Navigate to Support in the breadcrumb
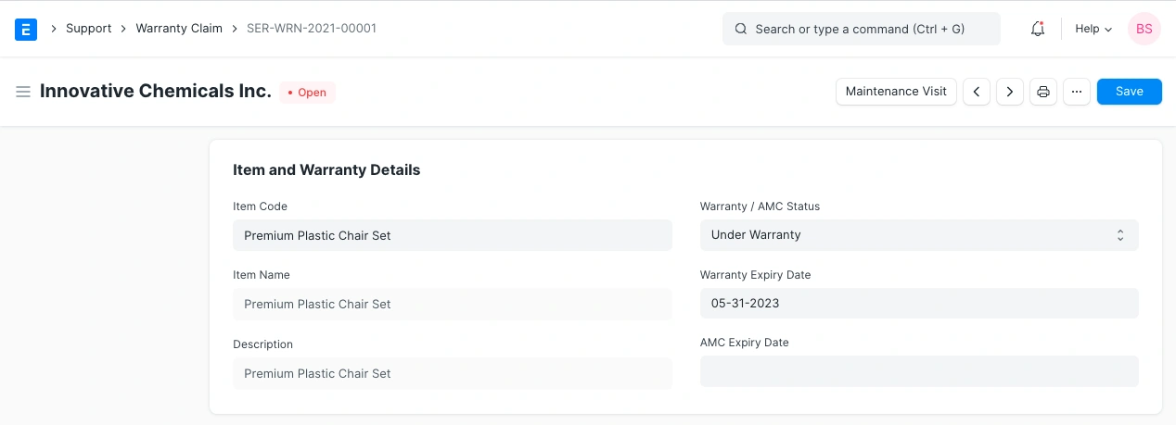 click(x=88, y=29)
